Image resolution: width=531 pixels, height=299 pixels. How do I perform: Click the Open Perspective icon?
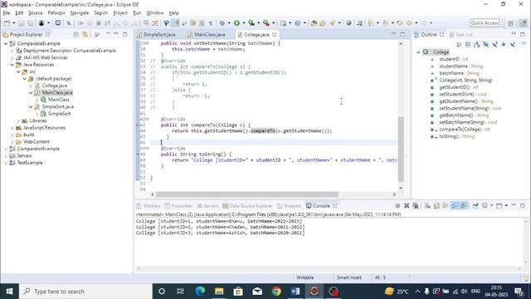click(x=511, y=23)
